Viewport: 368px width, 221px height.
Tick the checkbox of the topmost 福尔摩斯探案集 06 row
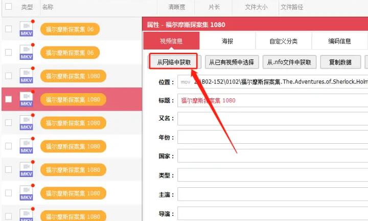pyautogui.click(x=9, y=29)
